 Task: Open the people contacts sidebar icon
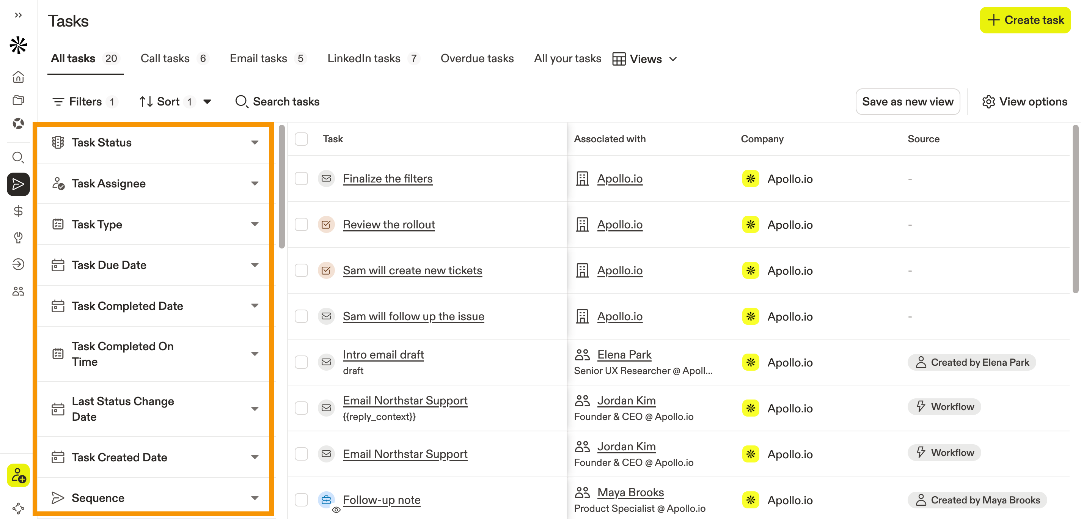pyautogui.click(x=18, y=291)
